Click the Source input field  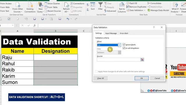[x=119, y=60]
